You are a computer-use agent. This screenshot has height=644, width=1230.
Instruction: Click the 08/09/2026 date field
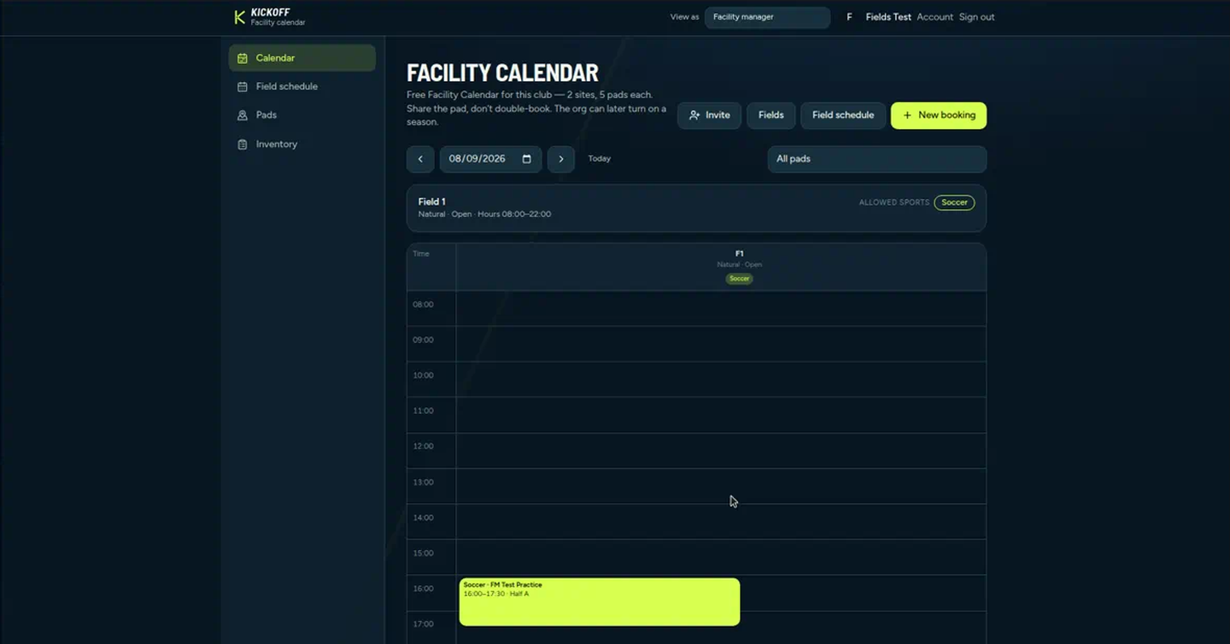click(x=490, y=159)
